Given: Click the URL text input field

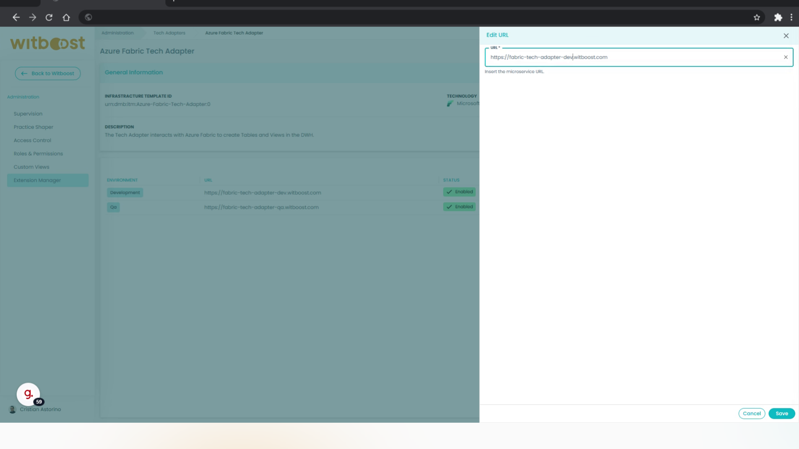Looking at the screenshot, I should click(633, 57).
